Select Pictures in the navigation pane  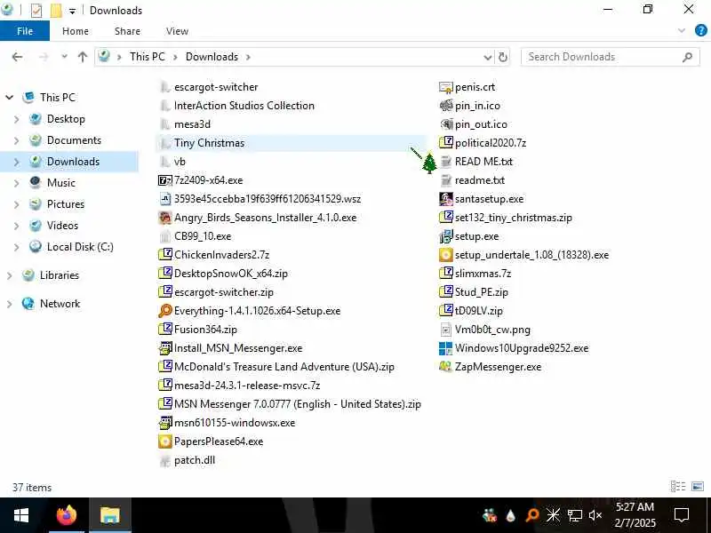(66, 204)
